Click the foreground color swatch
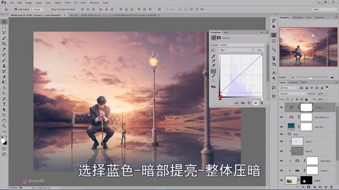This screenshot has height=190, width=339. pos(3,141)
